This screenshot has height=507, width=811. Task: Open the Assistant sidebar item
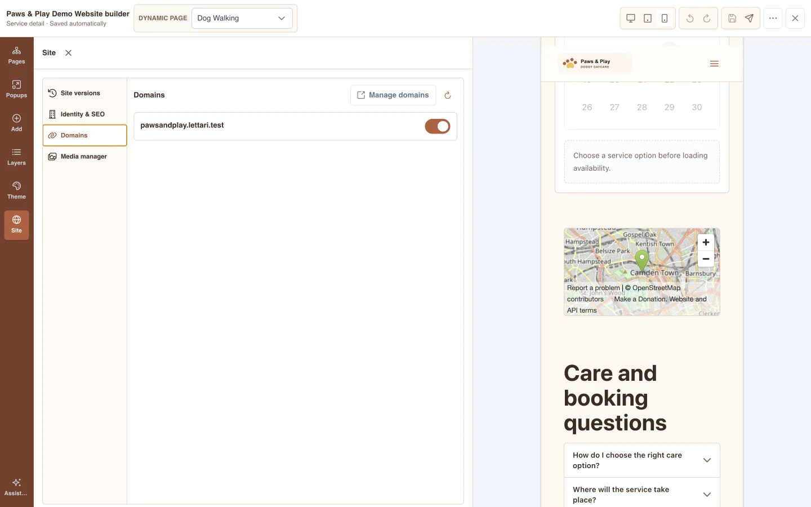(x=16, y=487)
